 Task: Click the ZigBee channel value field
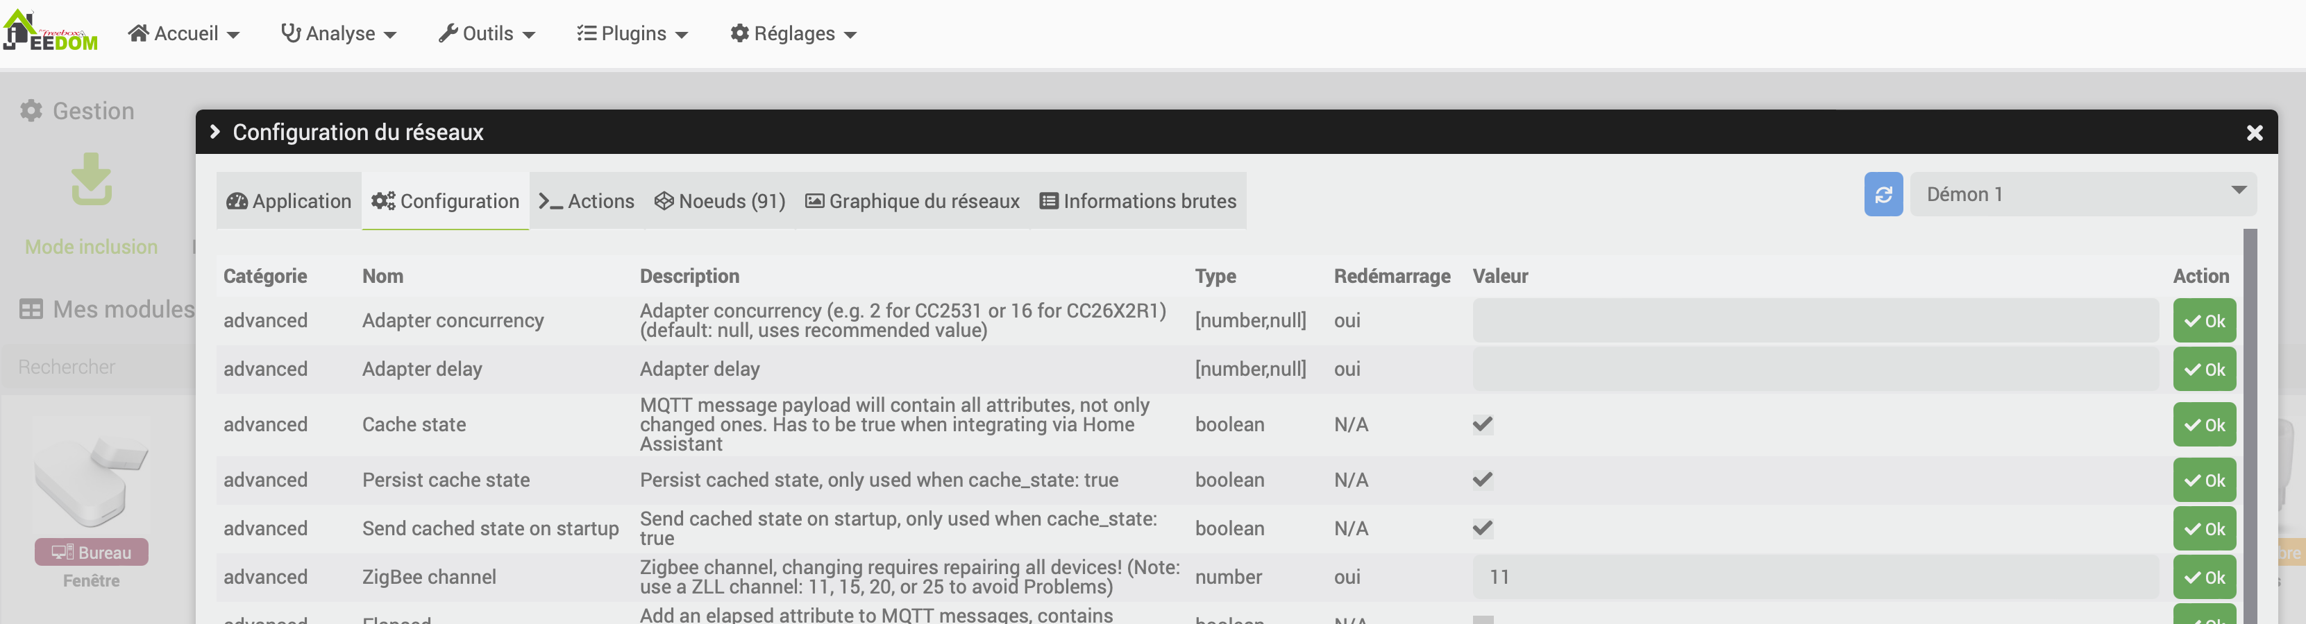click(x=1814, y=578)
